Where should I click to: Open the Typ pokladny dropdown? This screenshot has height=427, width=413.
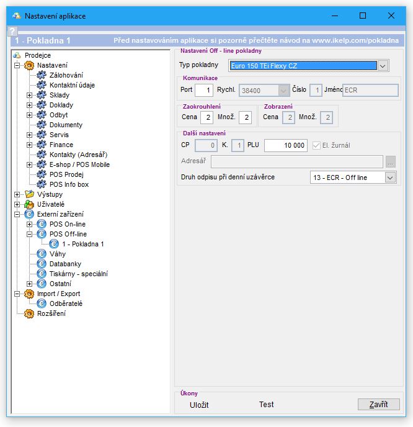click(383, 65)
